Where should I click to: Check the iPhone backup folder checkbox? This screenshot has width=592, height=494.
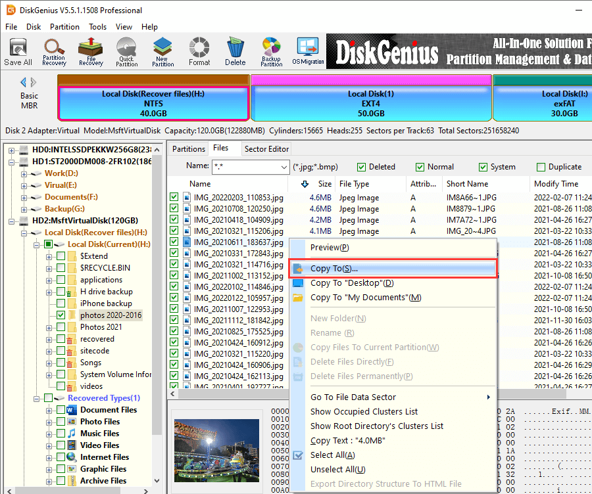coord(61,303)
